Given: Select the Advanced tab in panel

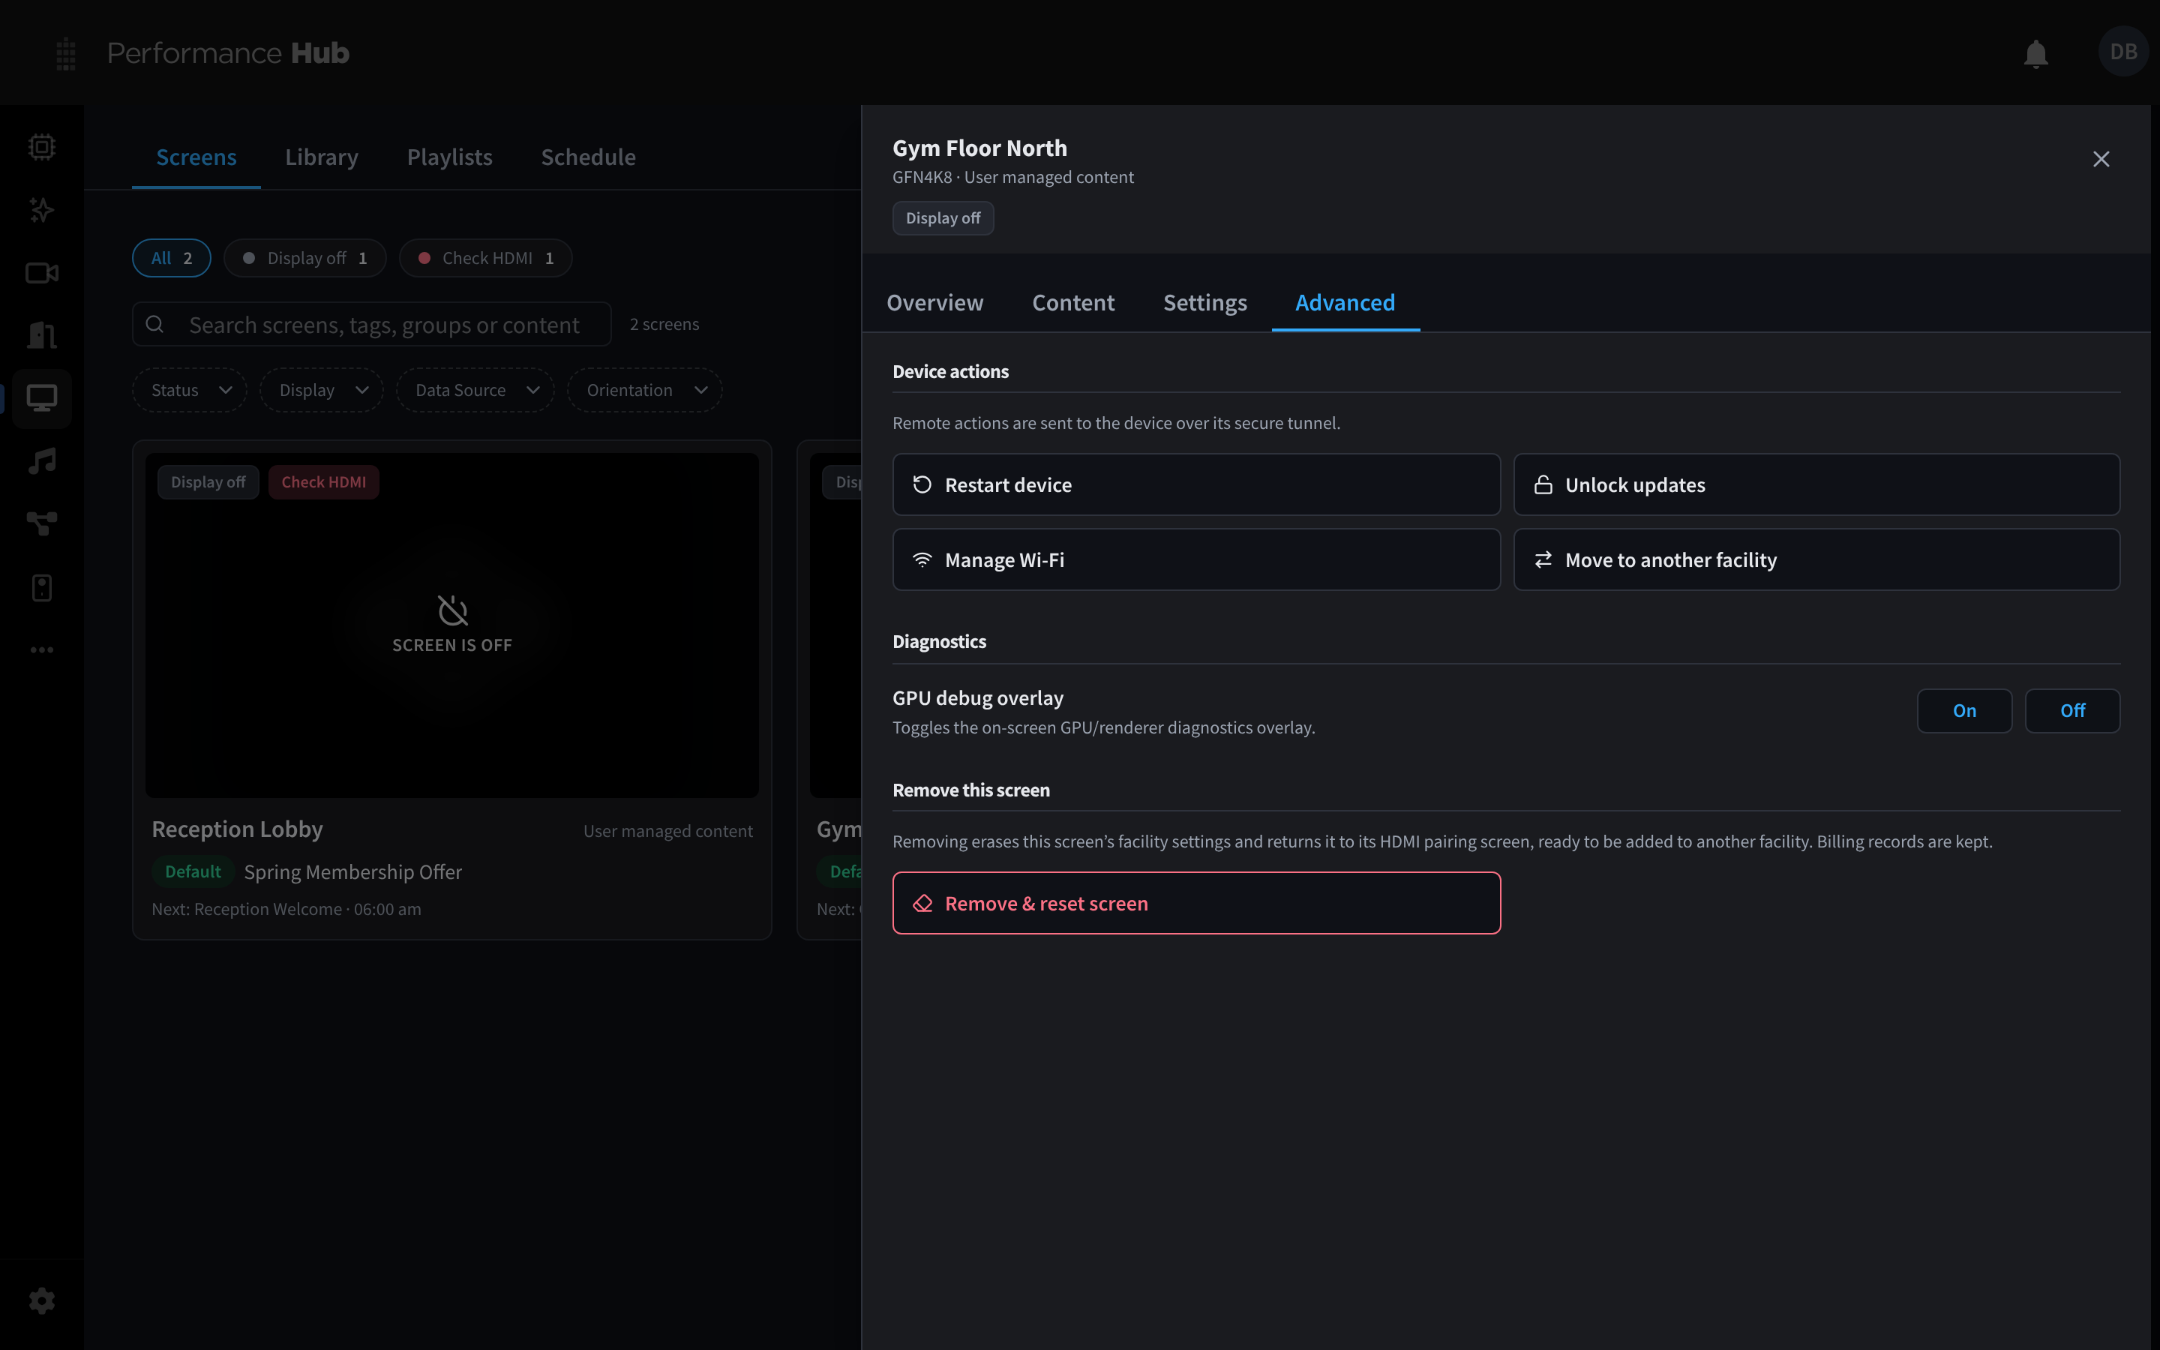Looking at the screenshot, I should (1345, 303).
